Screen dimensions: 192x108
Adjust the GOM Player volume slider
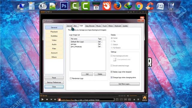point(135,96)
